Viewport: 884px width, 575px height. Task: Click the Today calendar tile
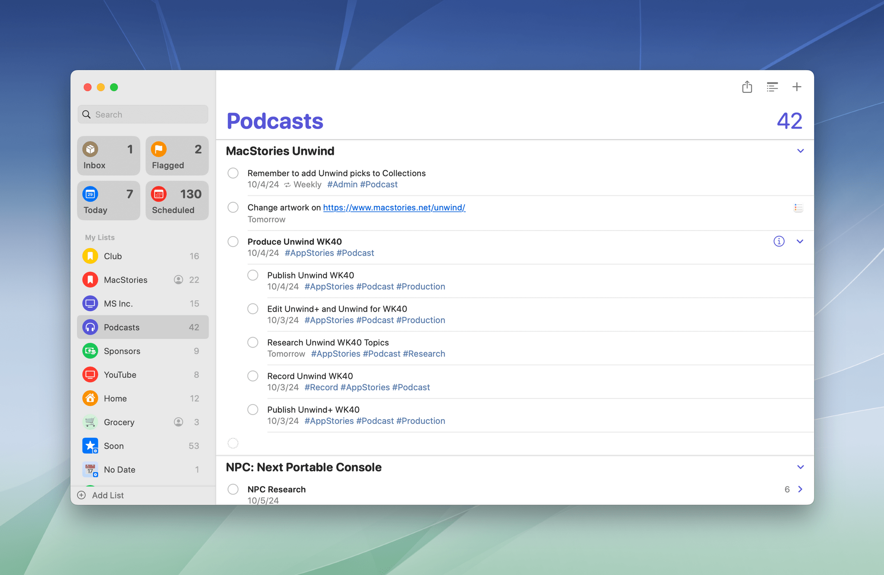click(109, 201)
